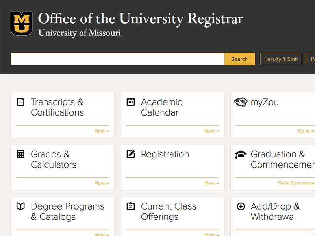Follow the More link under Academic Calendar
Screen dimensions: 315x236
click(x=211, y=131)
